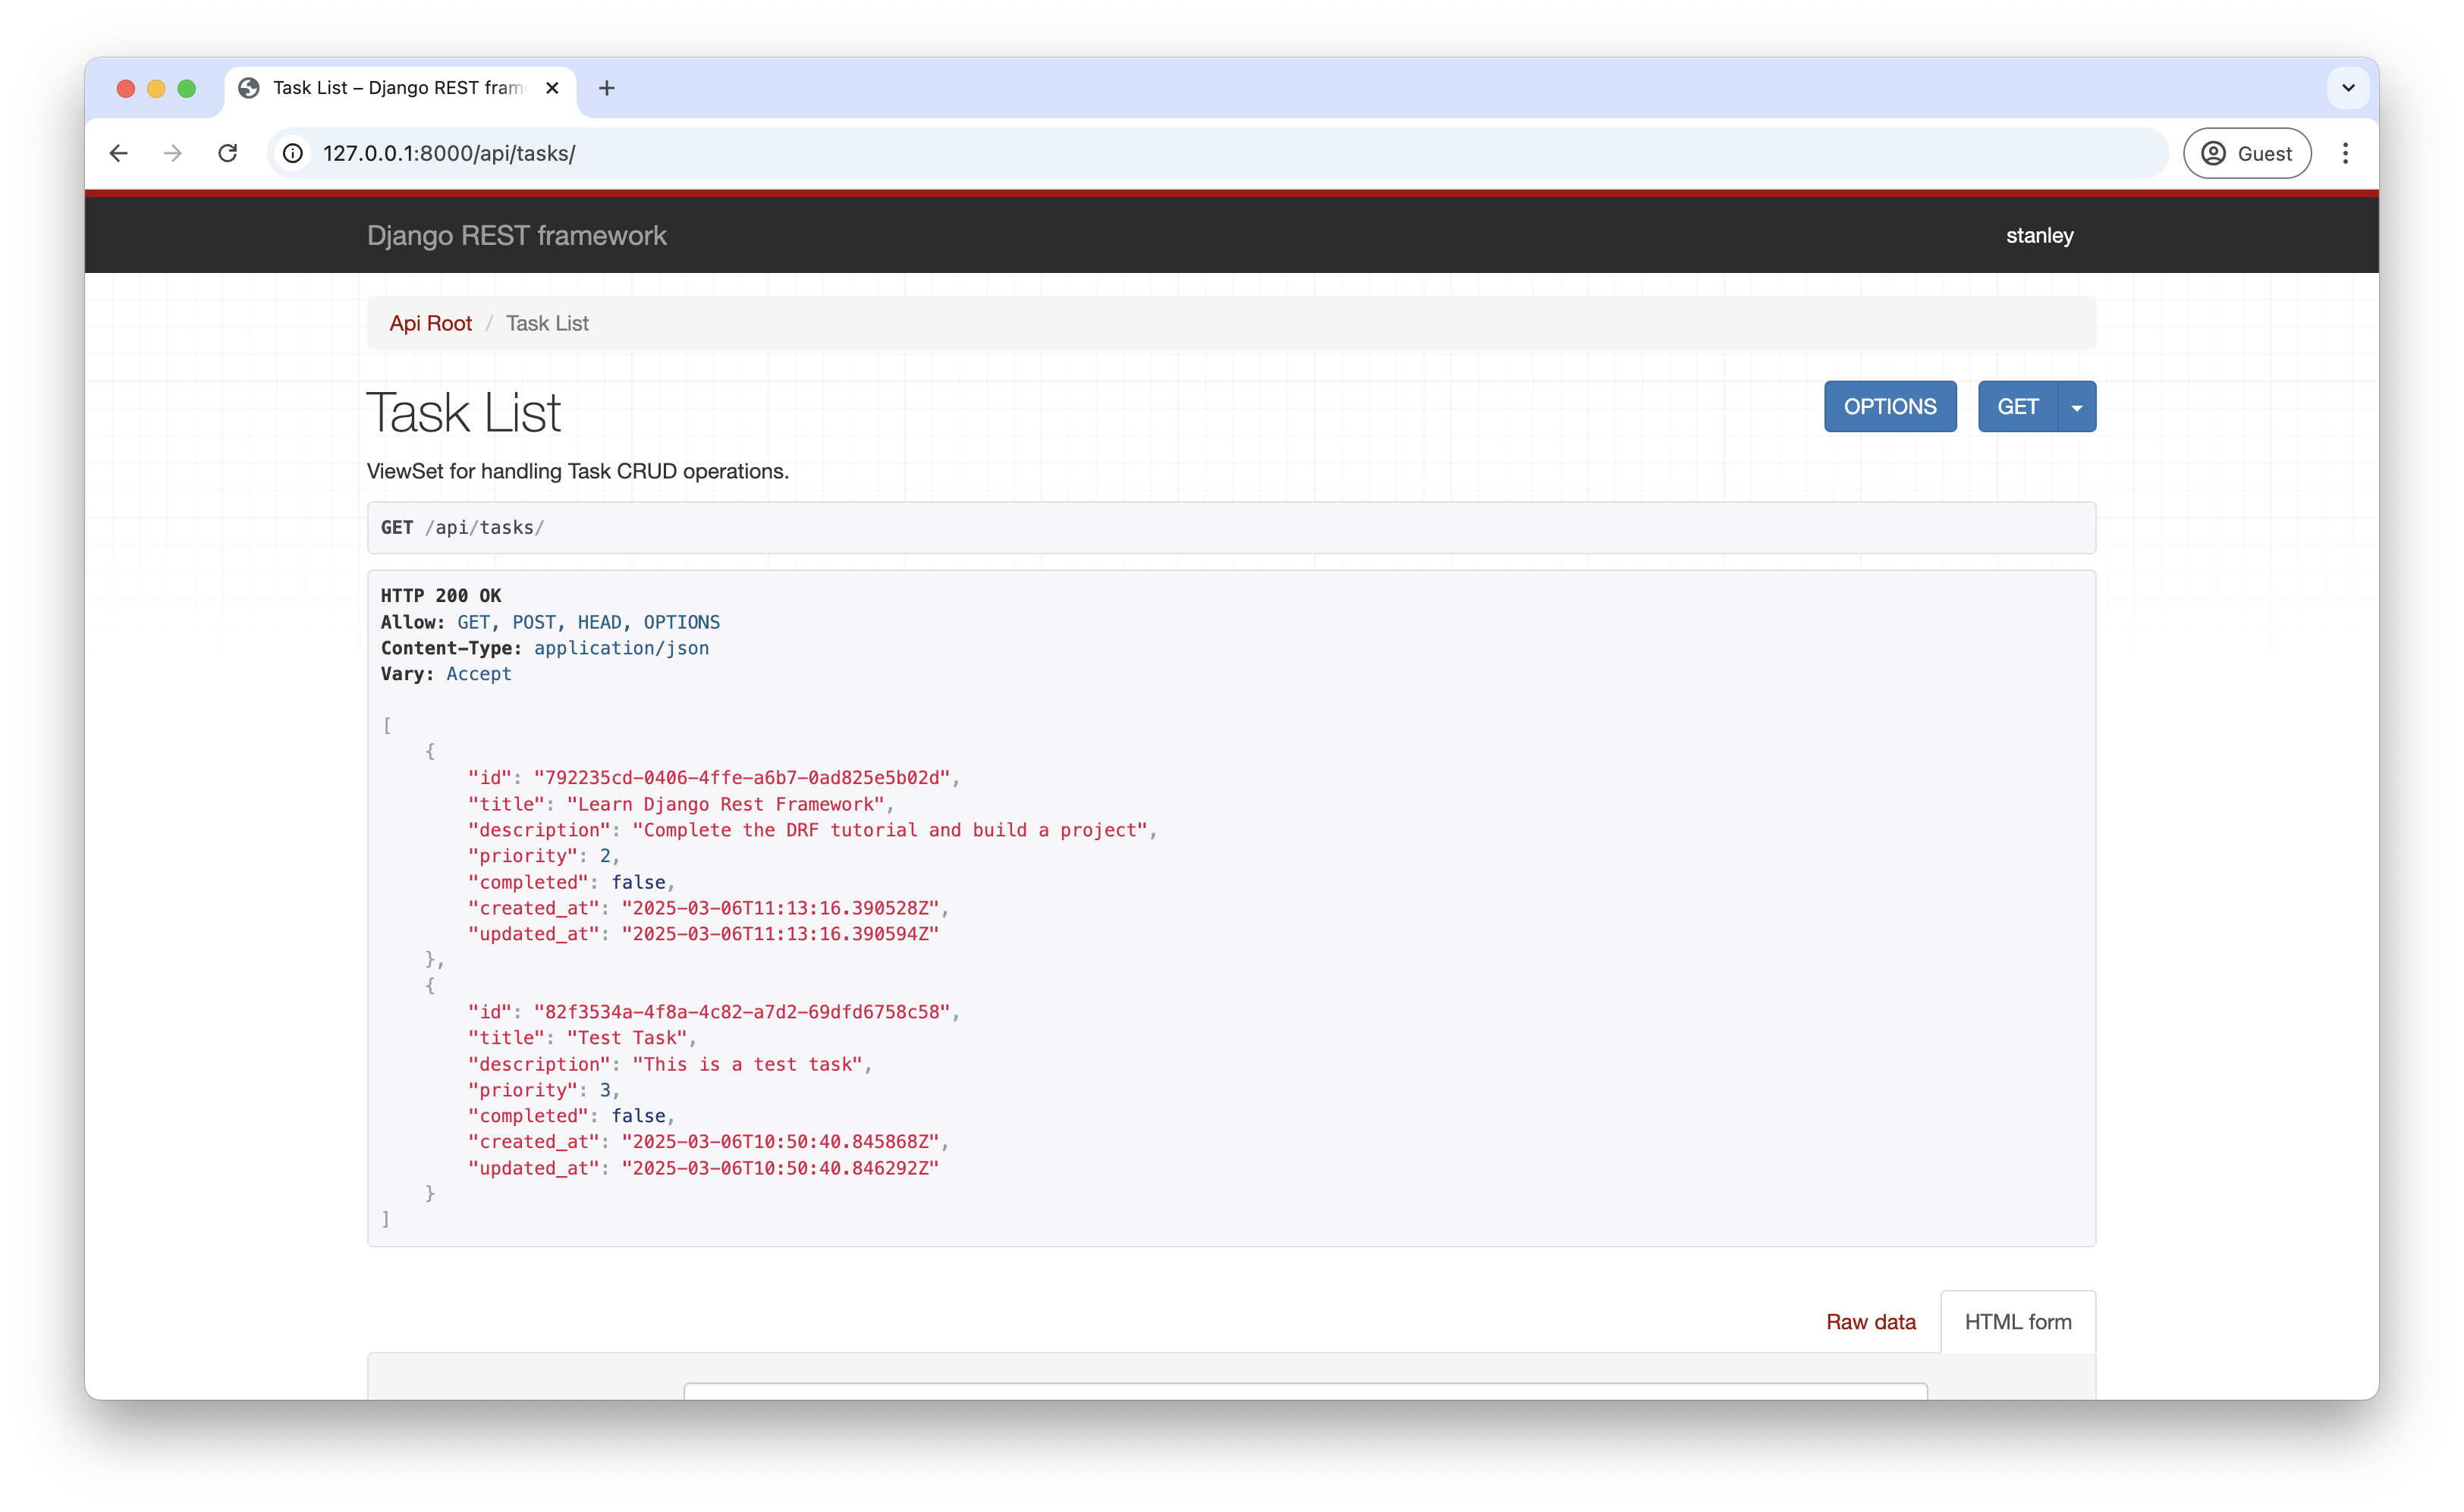
Task: Click the yellow macOS minimize window button
Action: click(156, 88)
